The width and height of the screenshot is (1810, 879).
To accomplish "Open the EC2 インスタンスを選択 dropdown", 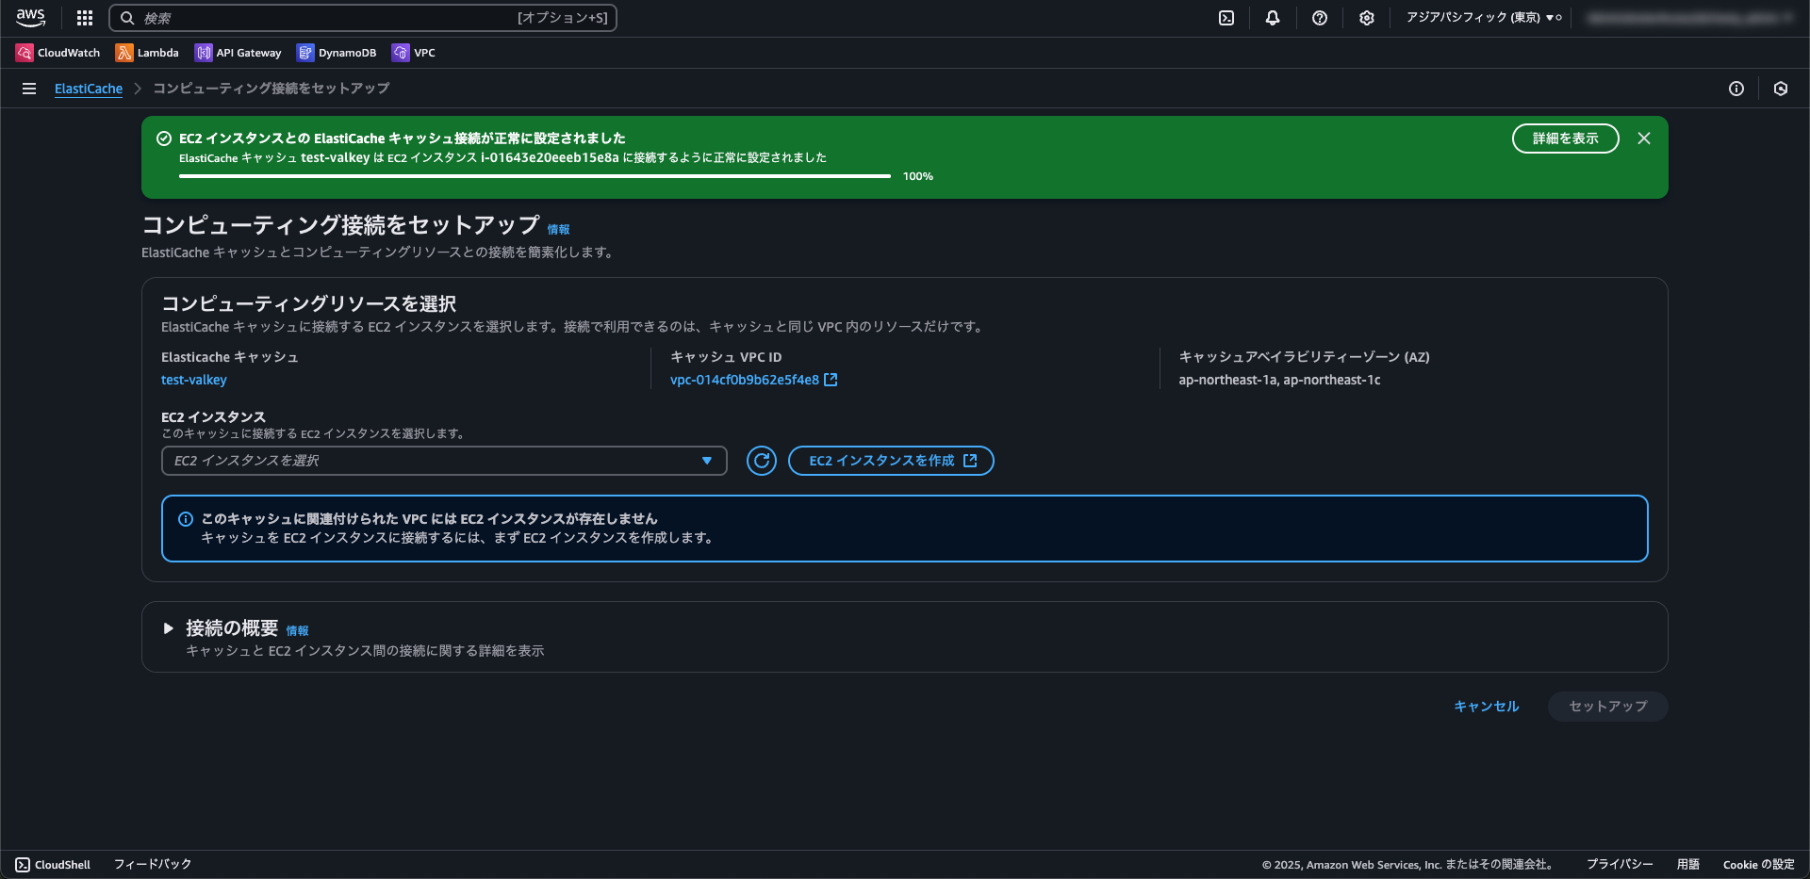I will coord(443,461).
